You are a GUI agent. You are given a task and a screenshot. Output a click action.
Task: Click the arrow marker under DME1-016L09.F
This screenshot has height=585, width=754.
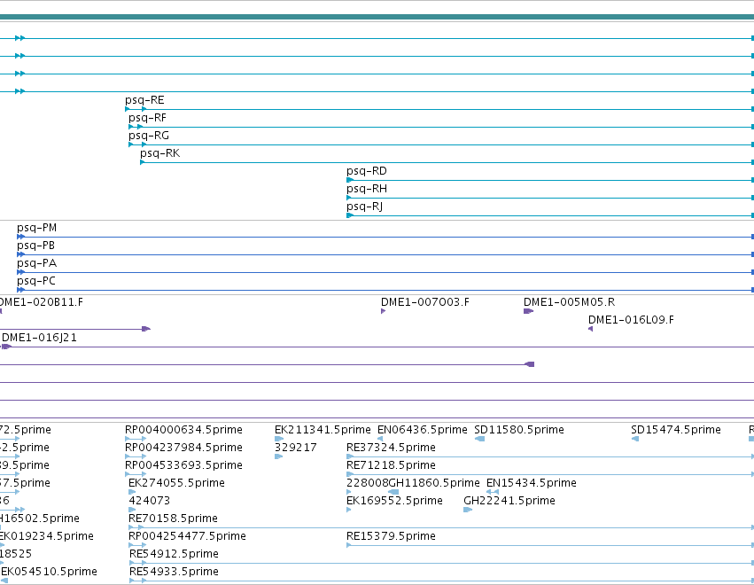pos(590,329)
